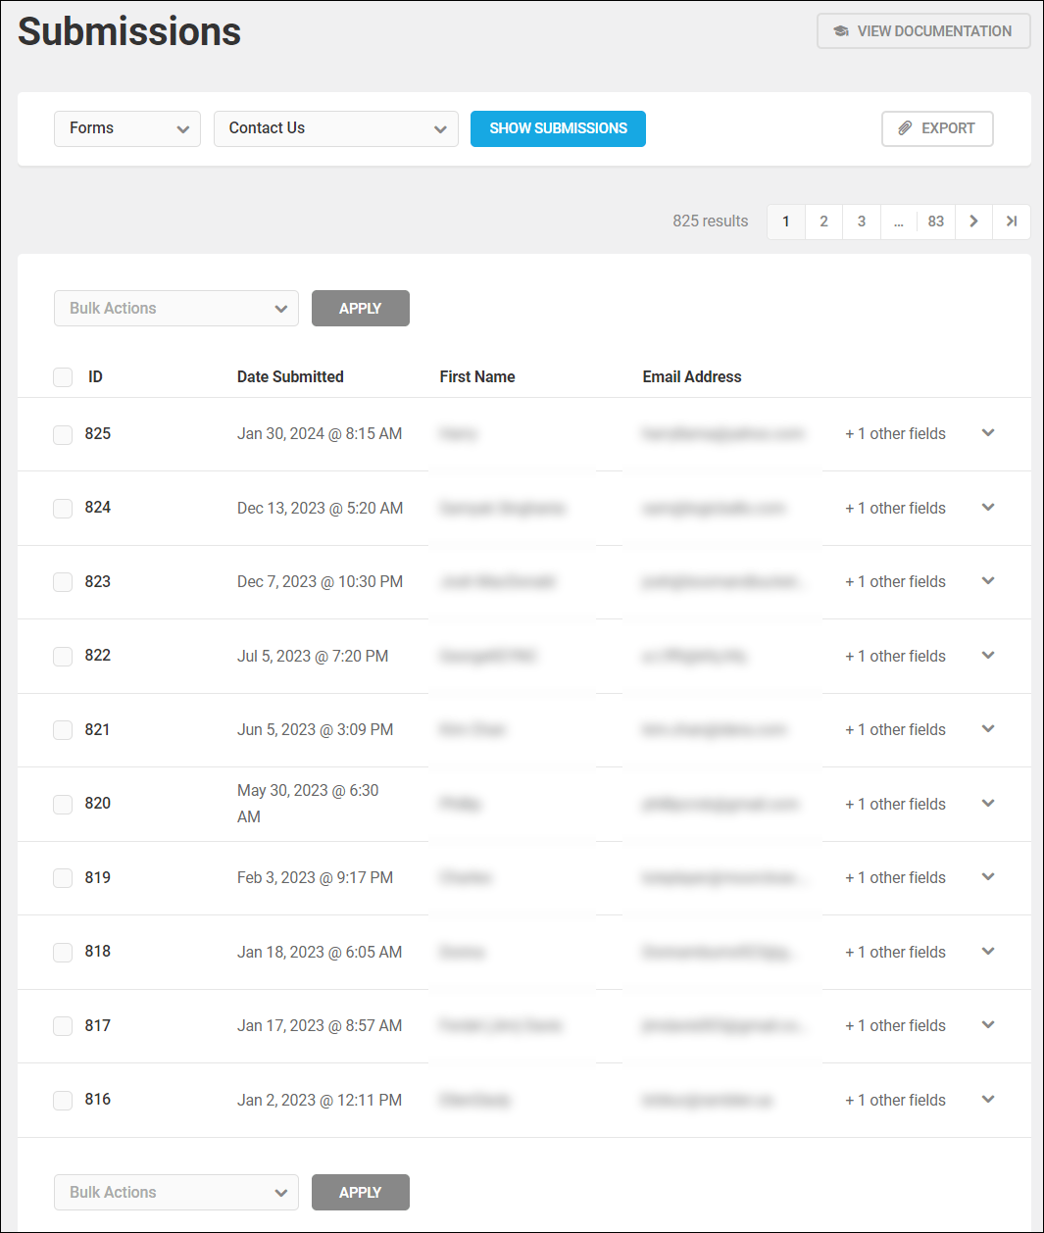Expand row 820 details chevron

coord(988,804)
